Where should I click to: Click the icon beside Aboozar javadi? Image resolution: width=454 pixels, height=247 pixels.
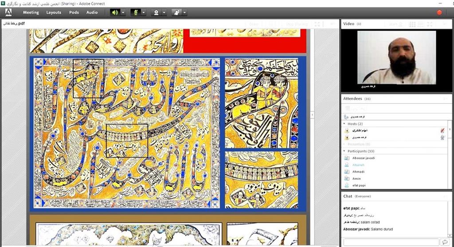point(347,158)
